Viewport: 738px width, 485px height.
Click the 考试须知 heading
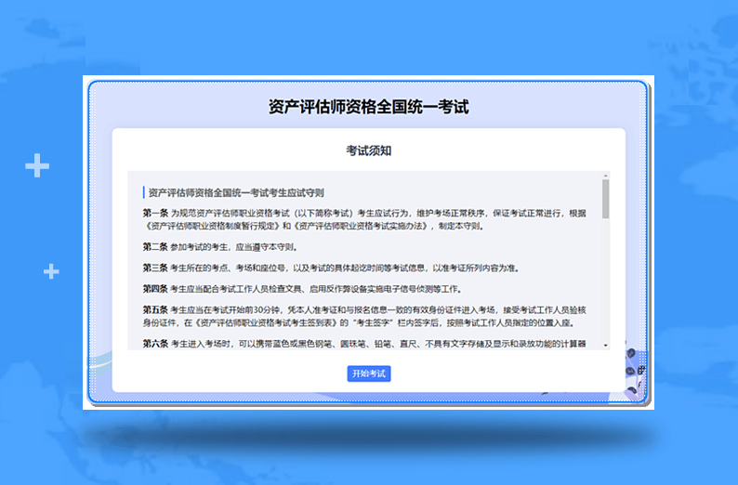click(x=369, y=151)
